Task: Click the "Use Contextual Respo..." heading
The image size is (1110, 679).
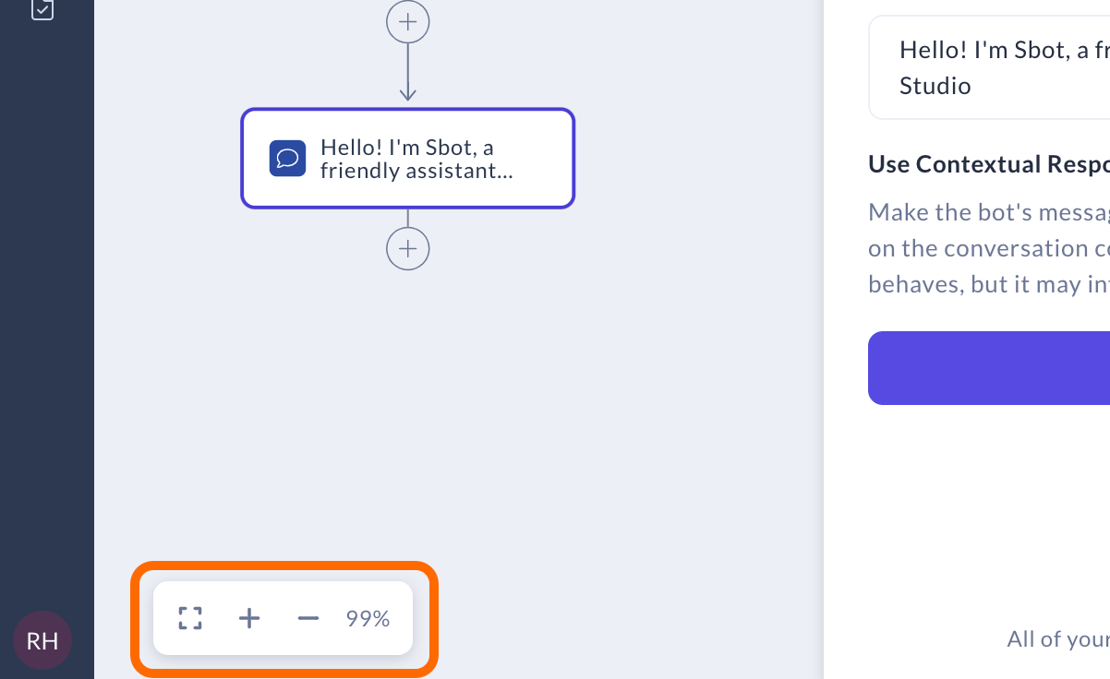Action: coord(988,164)
